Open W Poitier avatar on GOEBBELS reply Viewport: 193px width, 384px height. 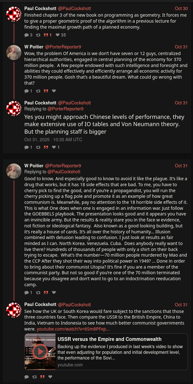pos(14,171)
